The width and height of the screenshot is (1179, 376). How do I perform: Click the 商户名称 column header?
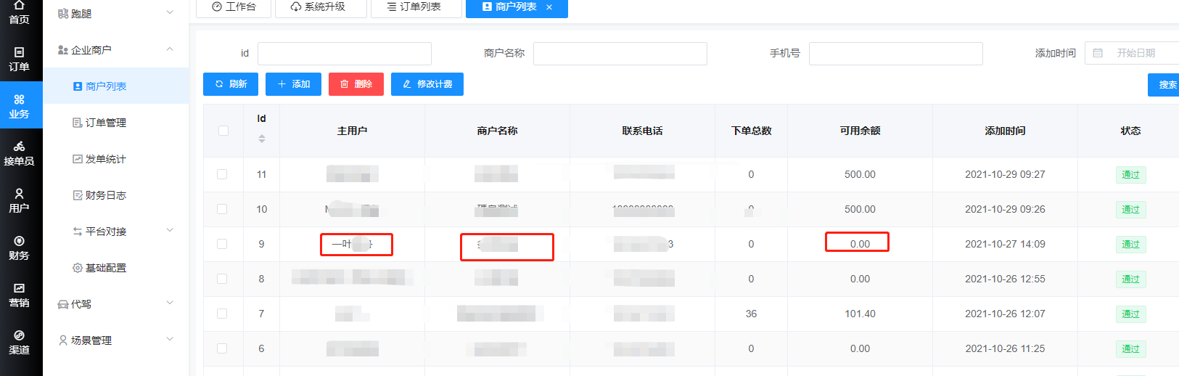pos(497,131)
